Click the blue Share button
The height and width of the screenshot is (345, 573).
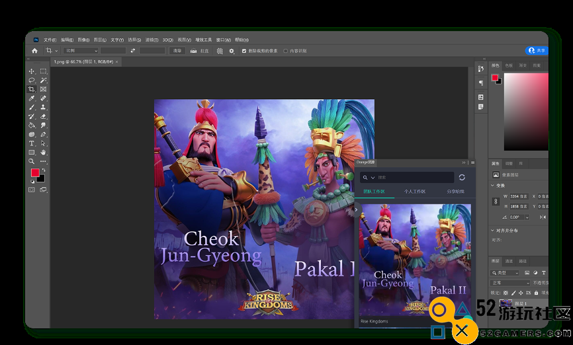click(x=537, y=50)
